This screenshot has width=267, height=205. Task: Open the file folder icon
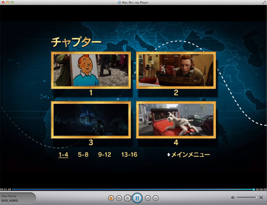119,198
